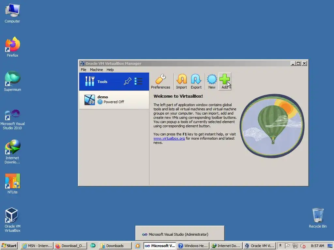Open the Tools list menu icon
This screenshot has height=250, width=334.
(x=138, y=81)
